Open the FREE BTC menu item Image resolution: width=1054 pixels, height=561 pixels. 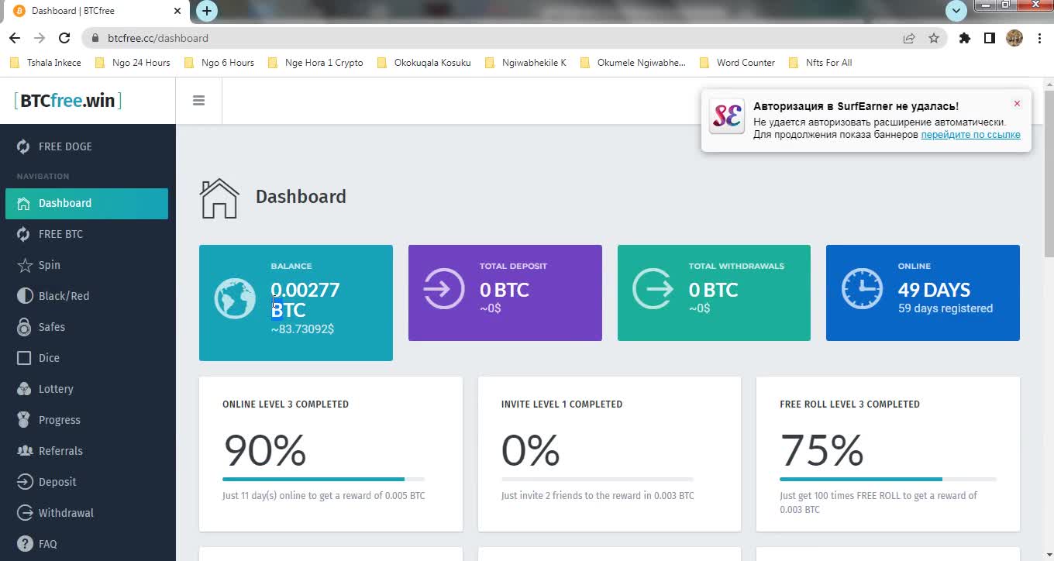tap(87, 234)
